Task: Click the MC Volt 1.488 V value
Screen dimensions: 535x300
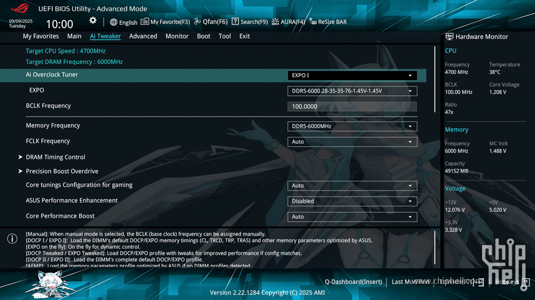Action: pos(498,151)
